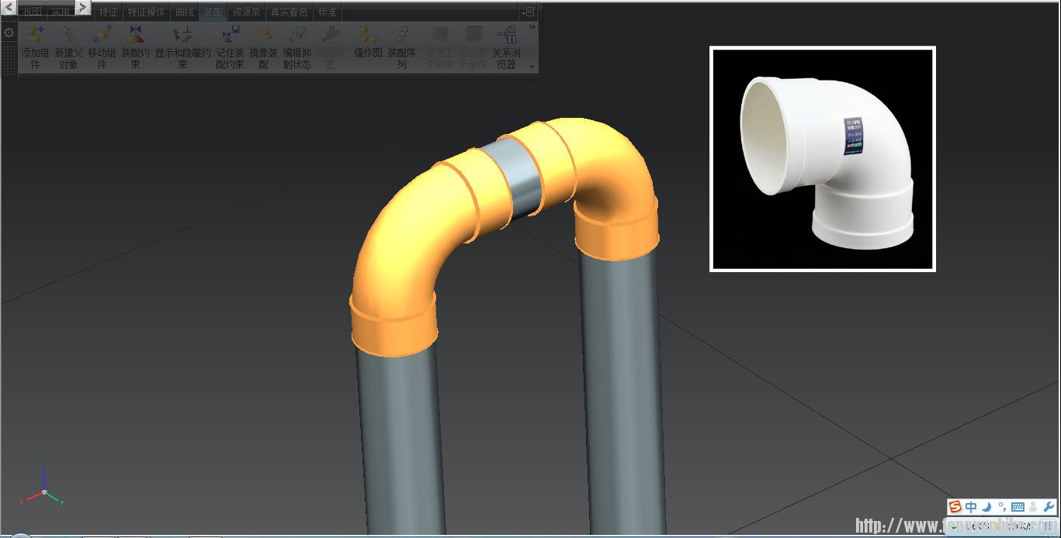Toggle Sogou input mode with 中 button
Screen dimensions: 1061x538
tap(971, 508)
